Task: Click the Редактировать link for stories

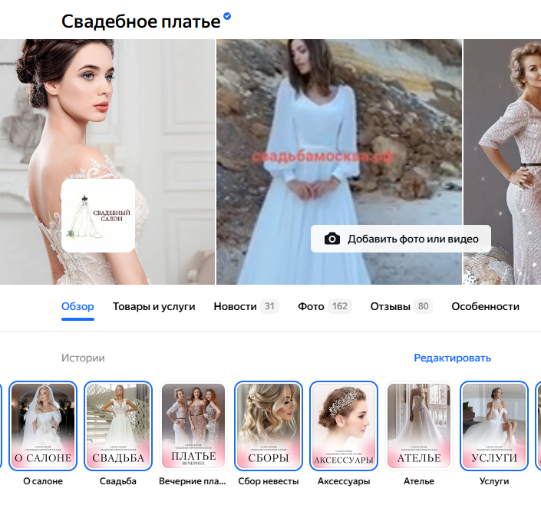Action: [452, 358]
